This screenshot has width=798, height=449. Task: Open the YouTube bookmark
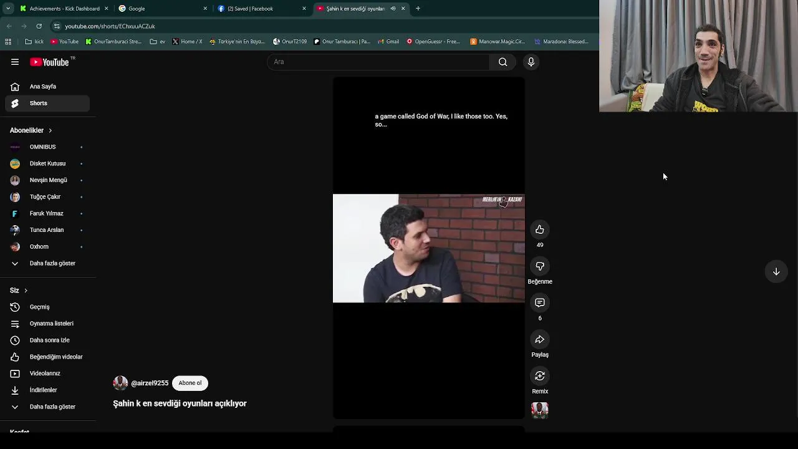pos(64,42)
